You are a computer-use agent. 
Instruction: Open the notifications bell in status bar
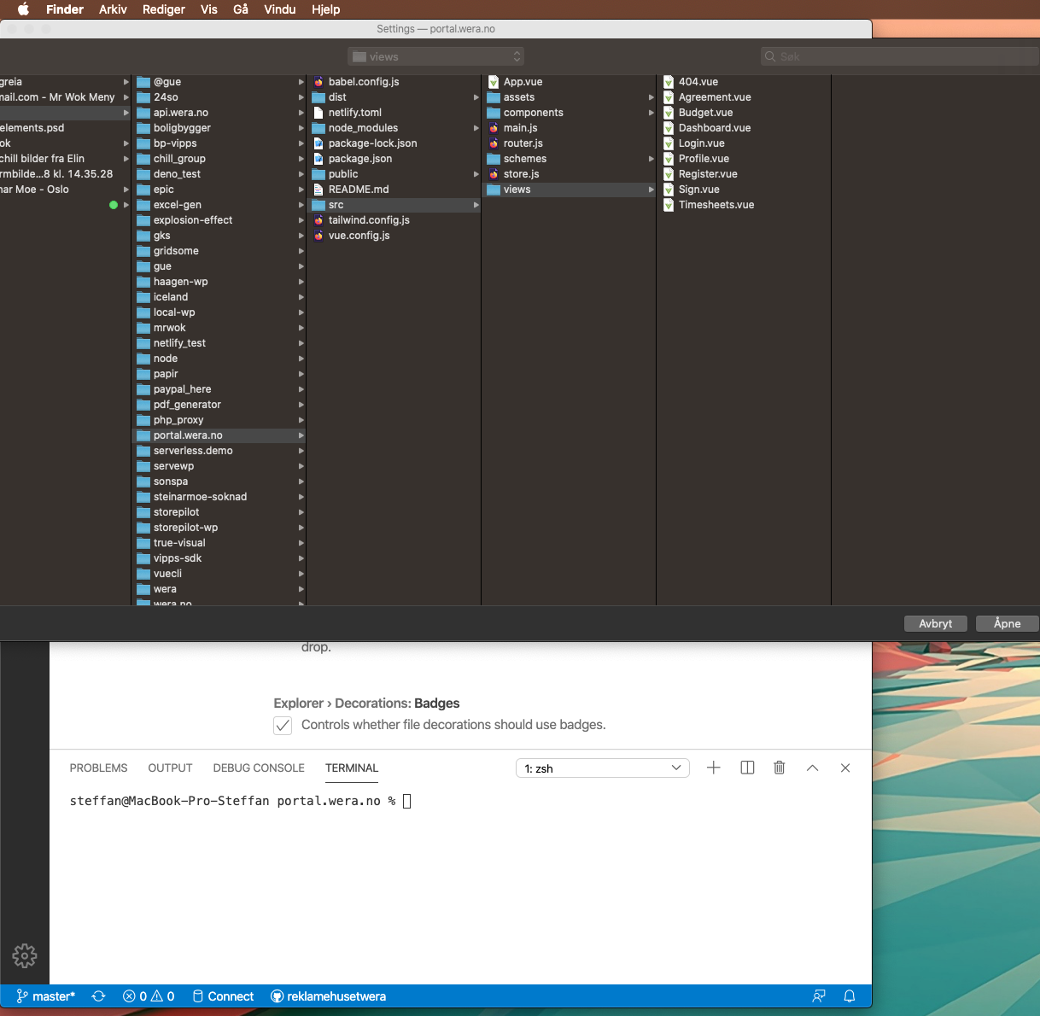coord(850,996)
